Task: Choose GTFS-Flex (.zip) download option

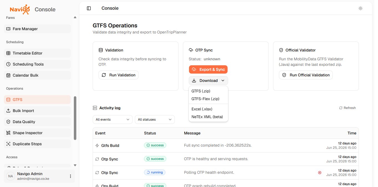Action: tap(208, 99)
